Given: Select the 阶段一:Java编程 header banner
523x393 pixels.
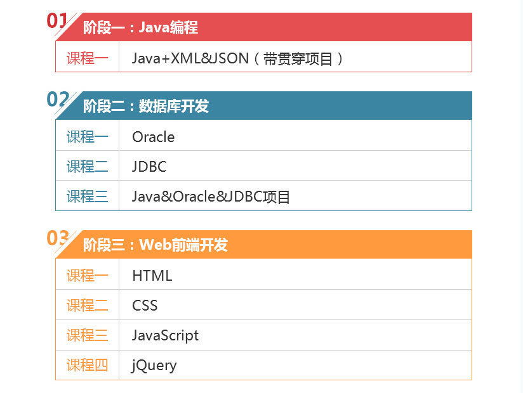Looking at the screenshot, I should coord(263,27).
